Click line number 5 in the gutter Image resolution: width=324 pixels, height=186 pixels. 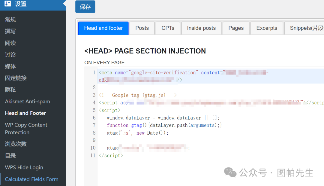click(x=94, y=110)
